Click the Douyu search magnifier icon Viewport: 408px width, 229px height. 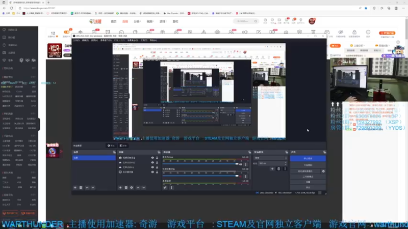(256, 21)
